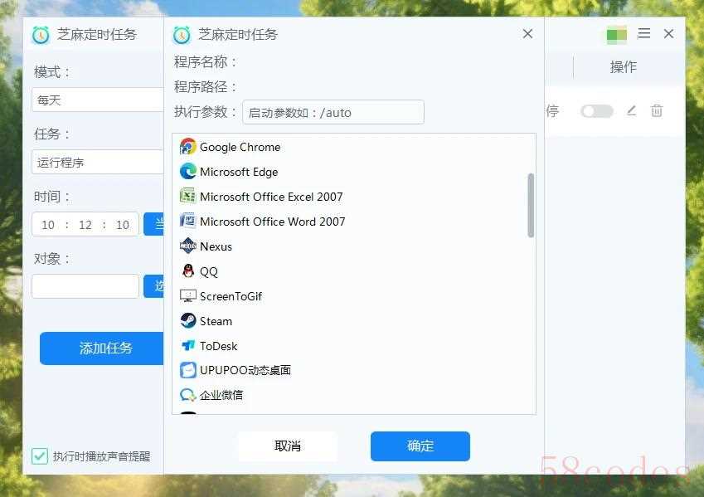Toggle the task enable switch
Screen dimensions: 704x497
point(597,111)
